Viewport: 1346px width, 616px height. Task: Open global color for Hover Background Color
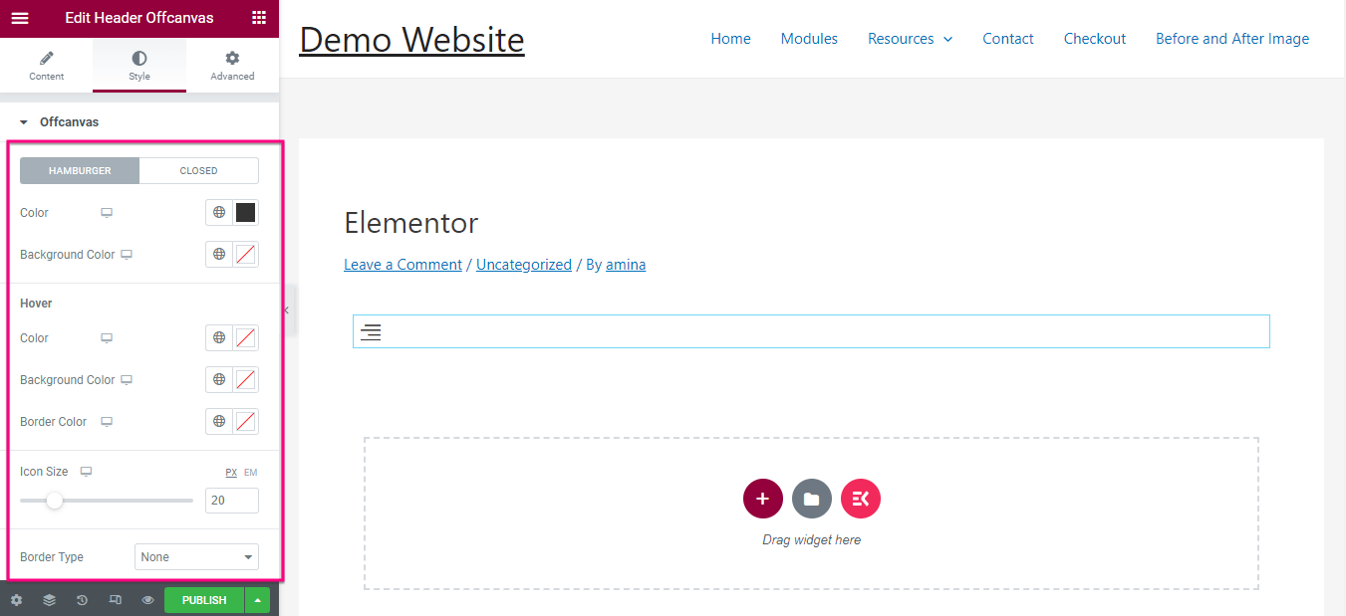(x=219, y=380)
